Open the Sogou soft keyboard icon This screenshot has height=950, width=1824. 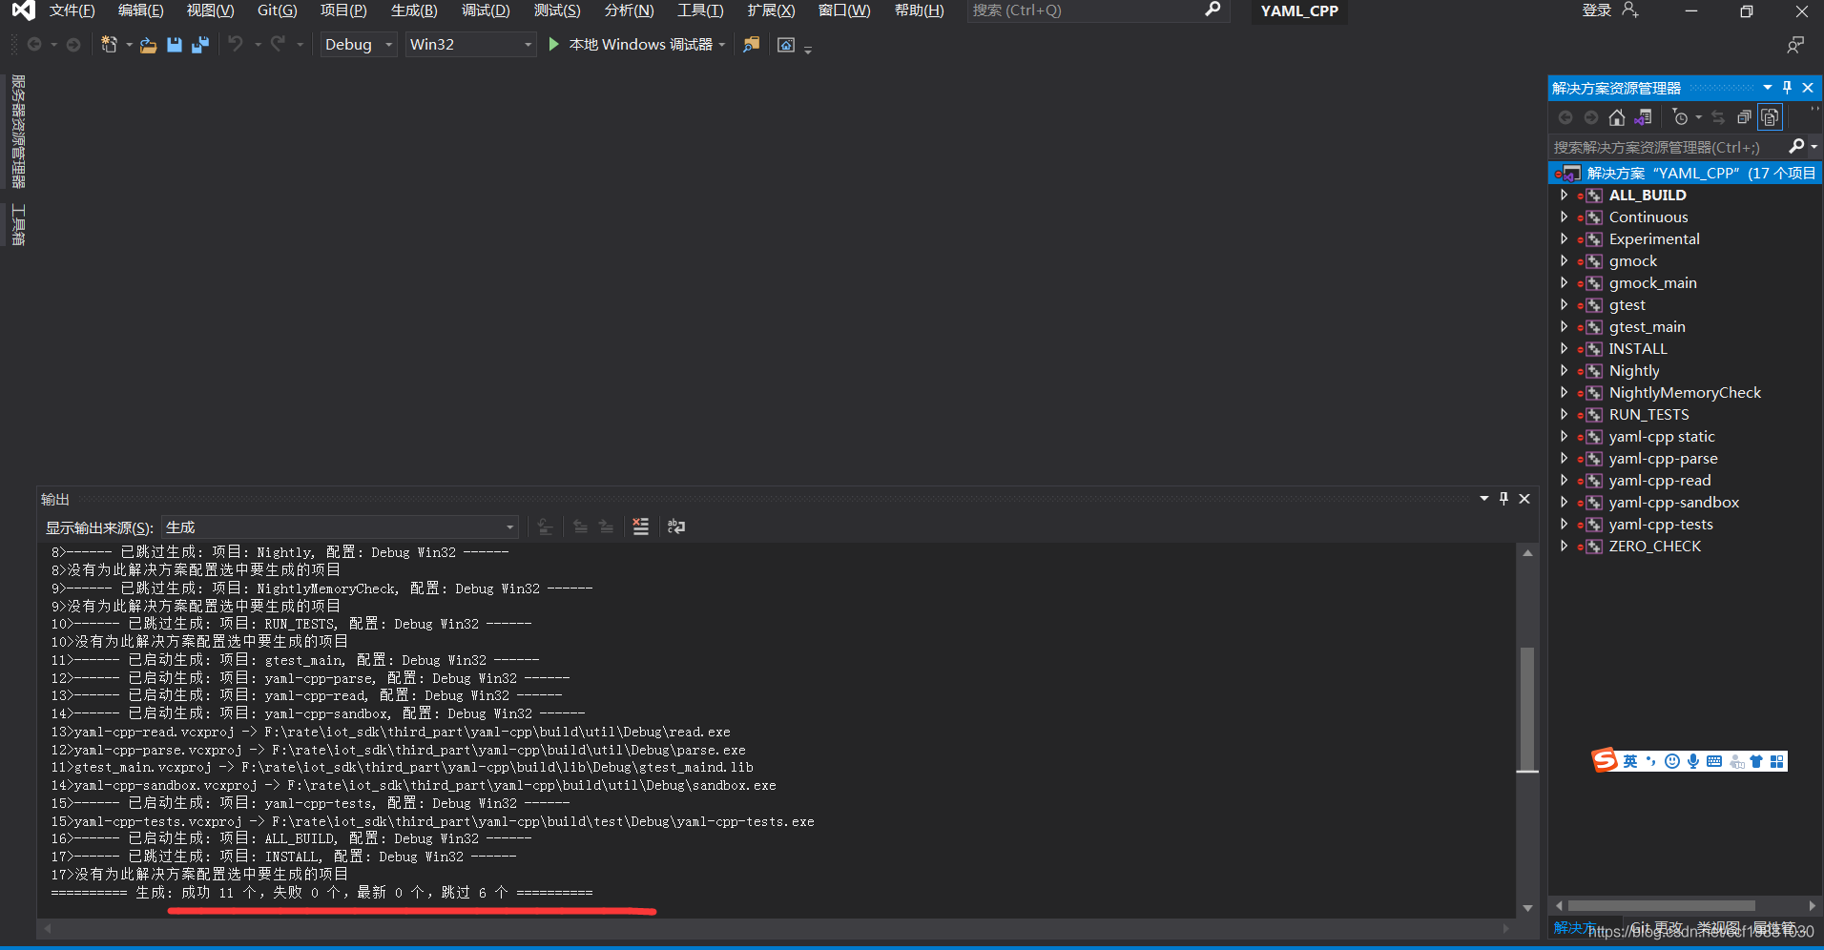tap(1714, 761)
